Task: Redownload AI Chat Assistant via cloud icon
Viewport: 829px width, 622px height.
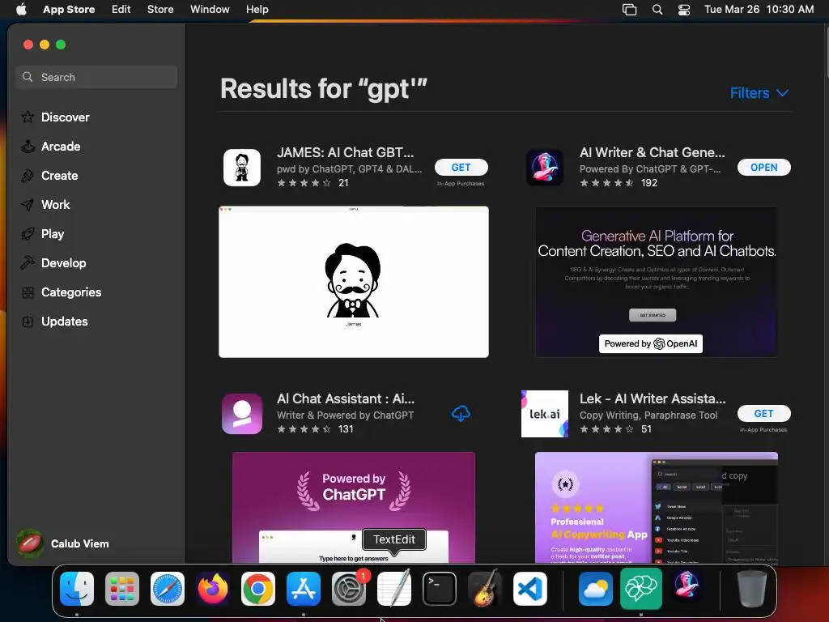Action: (x=461, y=414)
